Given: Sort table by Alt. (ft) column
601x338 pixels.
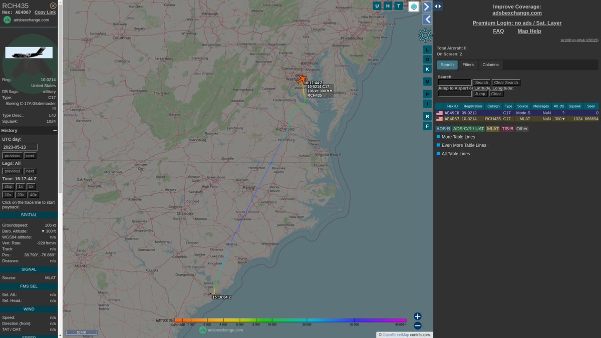Looking at the screenshot, I should coord(558,106).
